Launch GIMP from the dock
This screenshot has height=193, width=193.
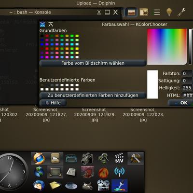(87, 186)
